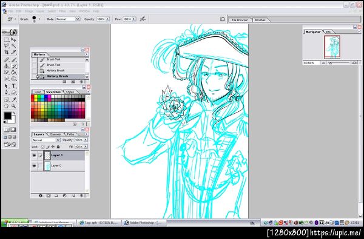Screen dimensions: 364x239
Task: Click the delete layer trash icon in Layers panel
Action: point(81,195)
